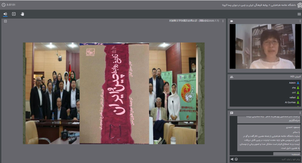Open the presentation panel three-dot options
302x163 pixels.
(223, 21)
